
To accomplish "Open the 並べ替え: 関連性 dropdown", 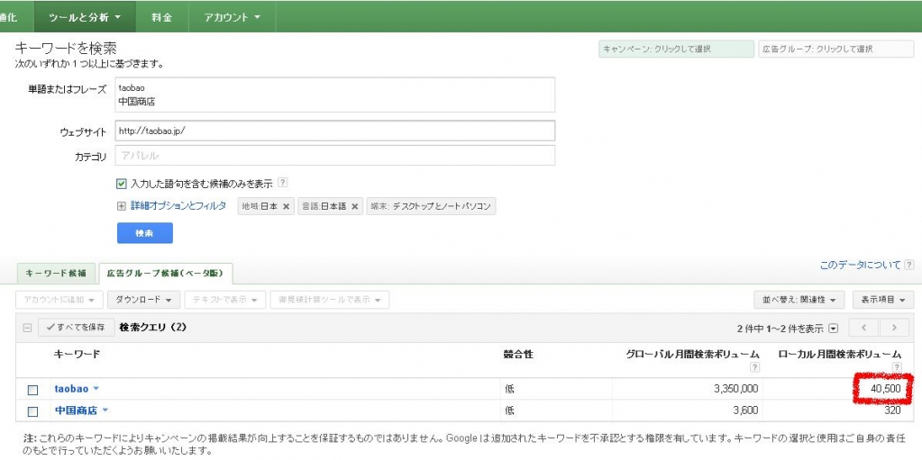I will point(799,300).
